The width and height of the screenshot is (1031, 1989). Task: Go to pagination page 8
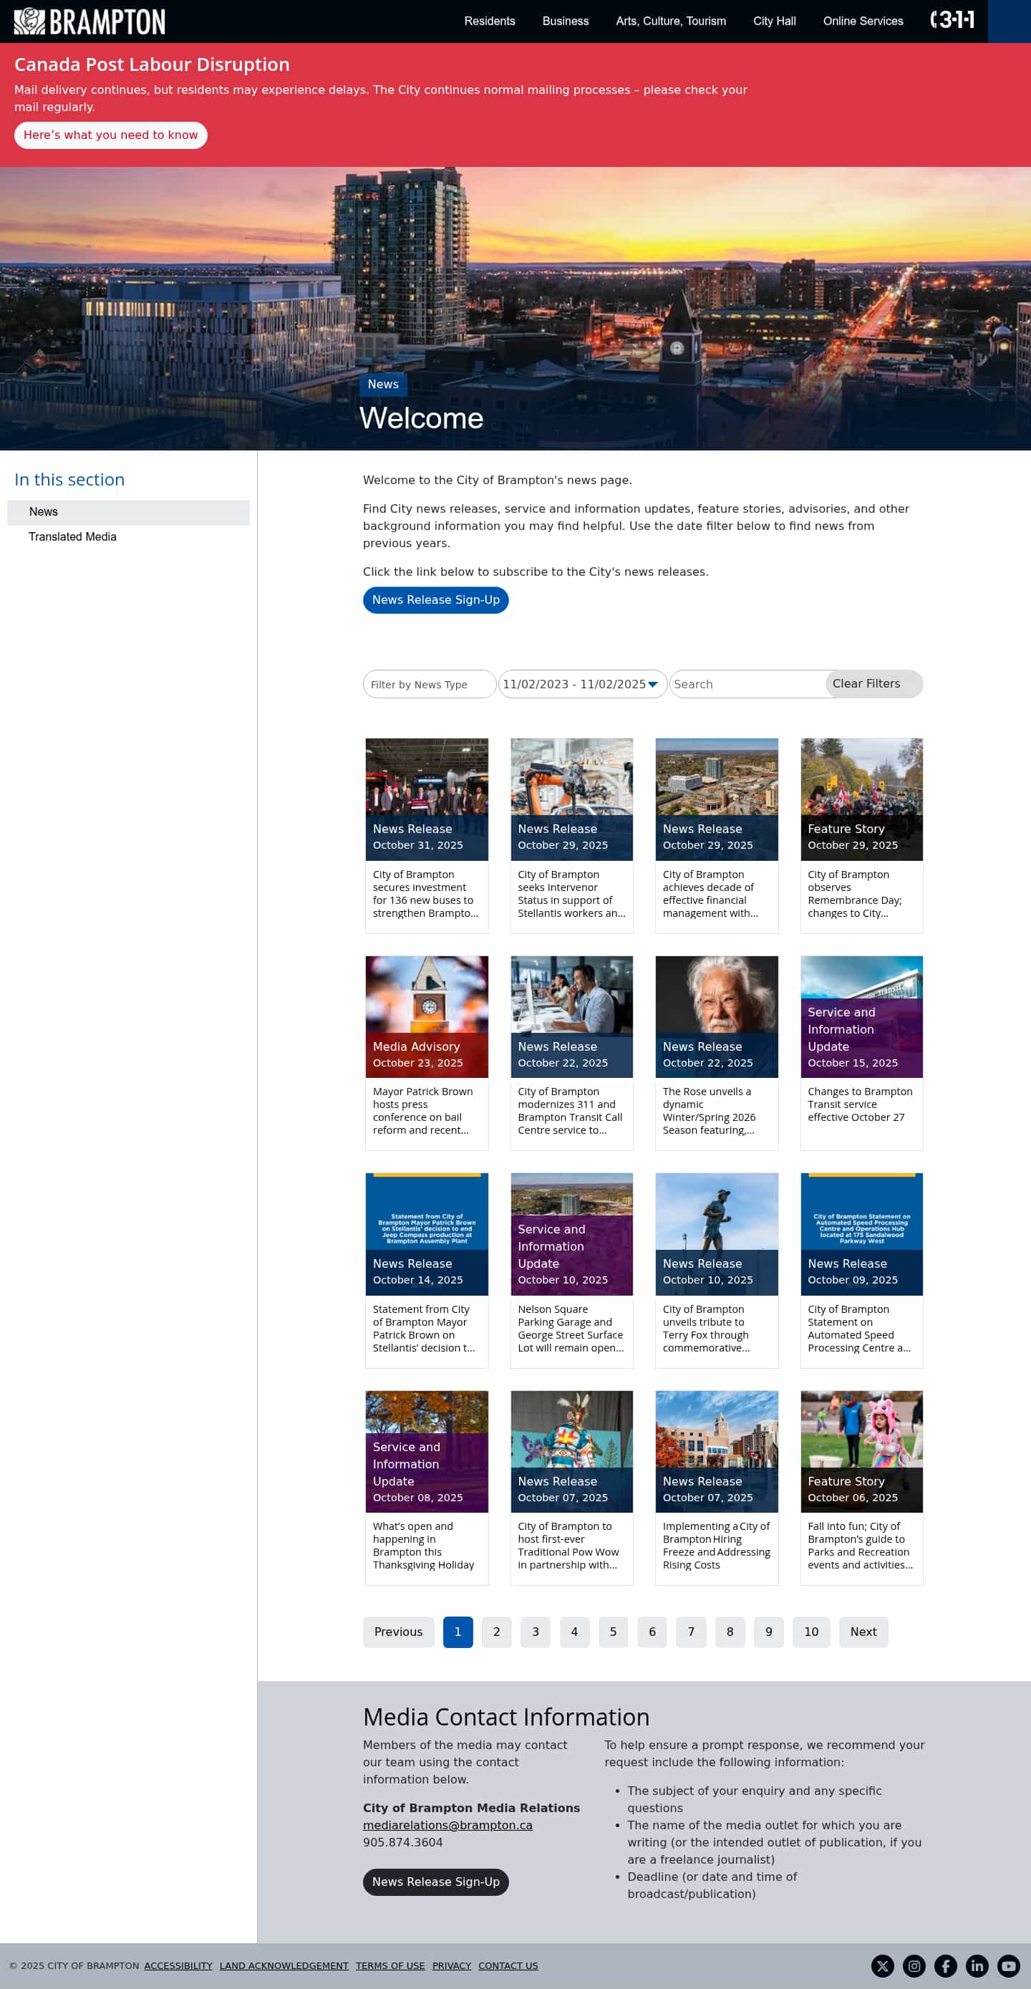730,1632
